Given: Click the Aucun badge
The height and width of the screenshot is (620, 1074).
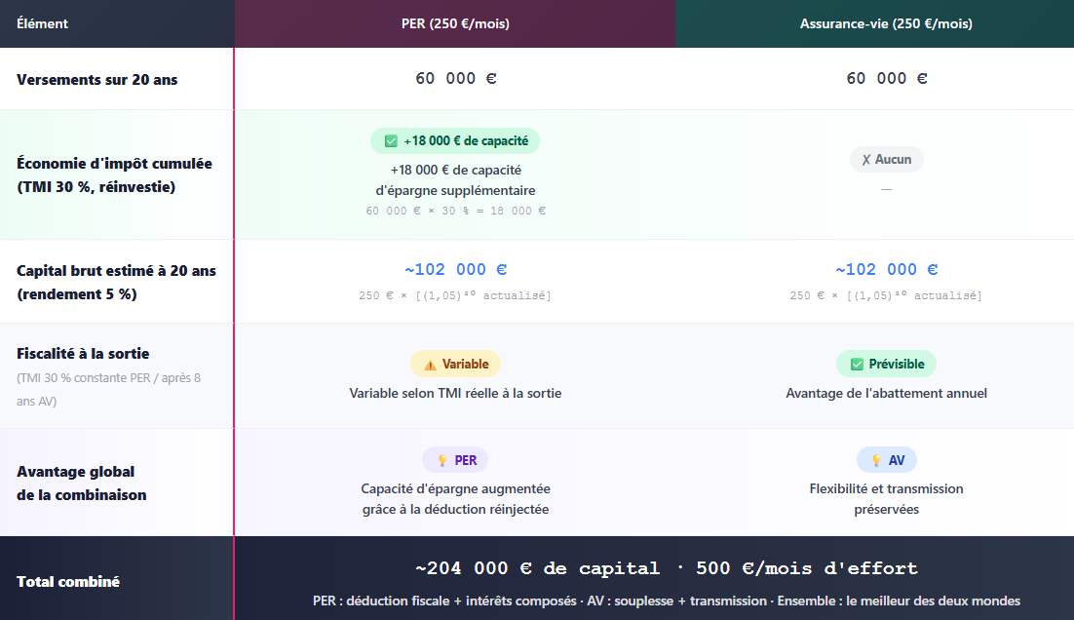Looking at the screenshot, I should (886, 159).
